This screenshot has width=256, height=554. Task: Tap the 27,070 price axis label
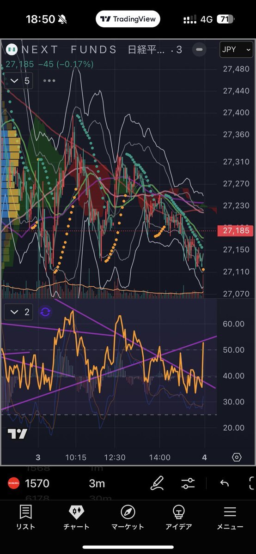click(x=236, y=294)
